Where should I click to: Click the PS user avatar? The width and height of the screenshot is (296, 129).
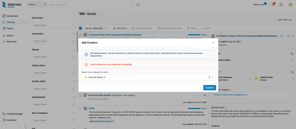pyautogui.click(x=290, y=5)
